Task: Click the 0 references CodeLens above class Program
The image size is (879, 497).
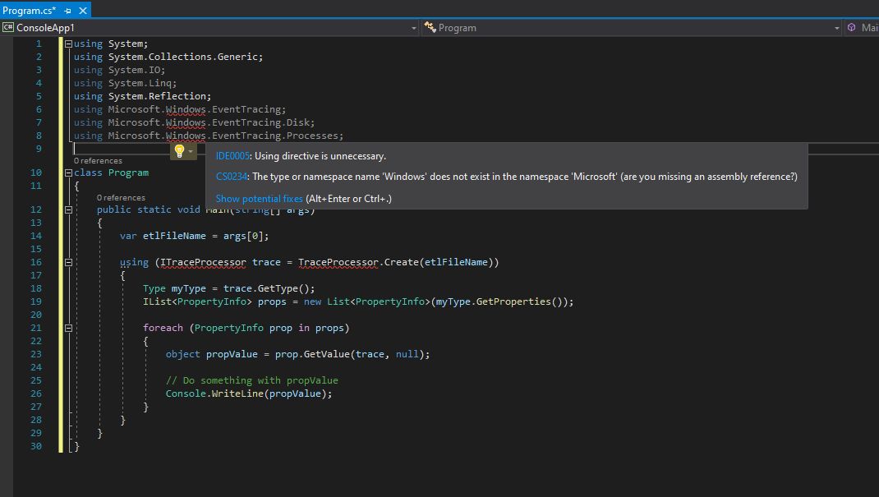Action: (98, 161)
